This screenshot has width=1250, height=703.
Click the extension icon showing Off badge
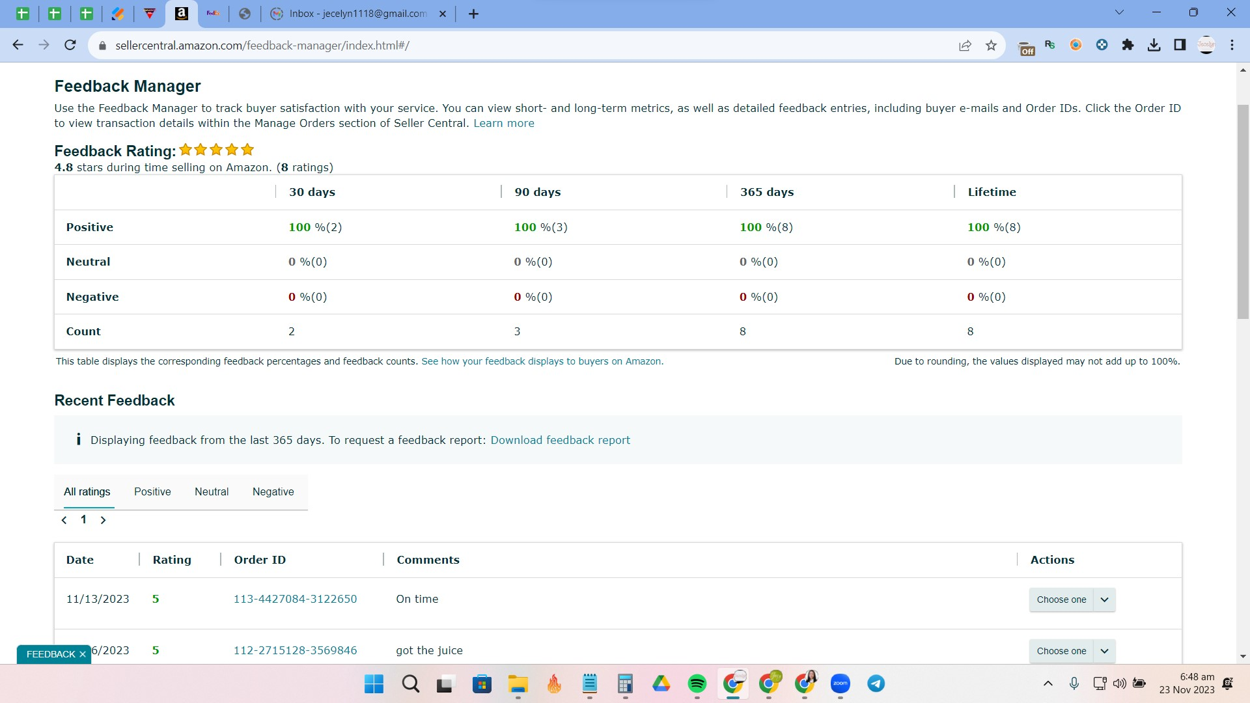pyautogui.click(x=1025, y=46)
